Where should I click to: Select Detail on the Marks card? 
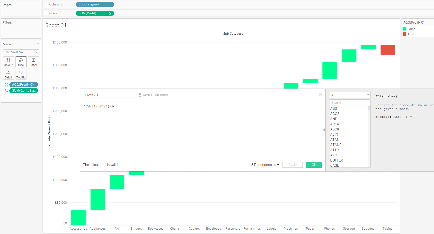pyautogui.click(x=8, y=74)
